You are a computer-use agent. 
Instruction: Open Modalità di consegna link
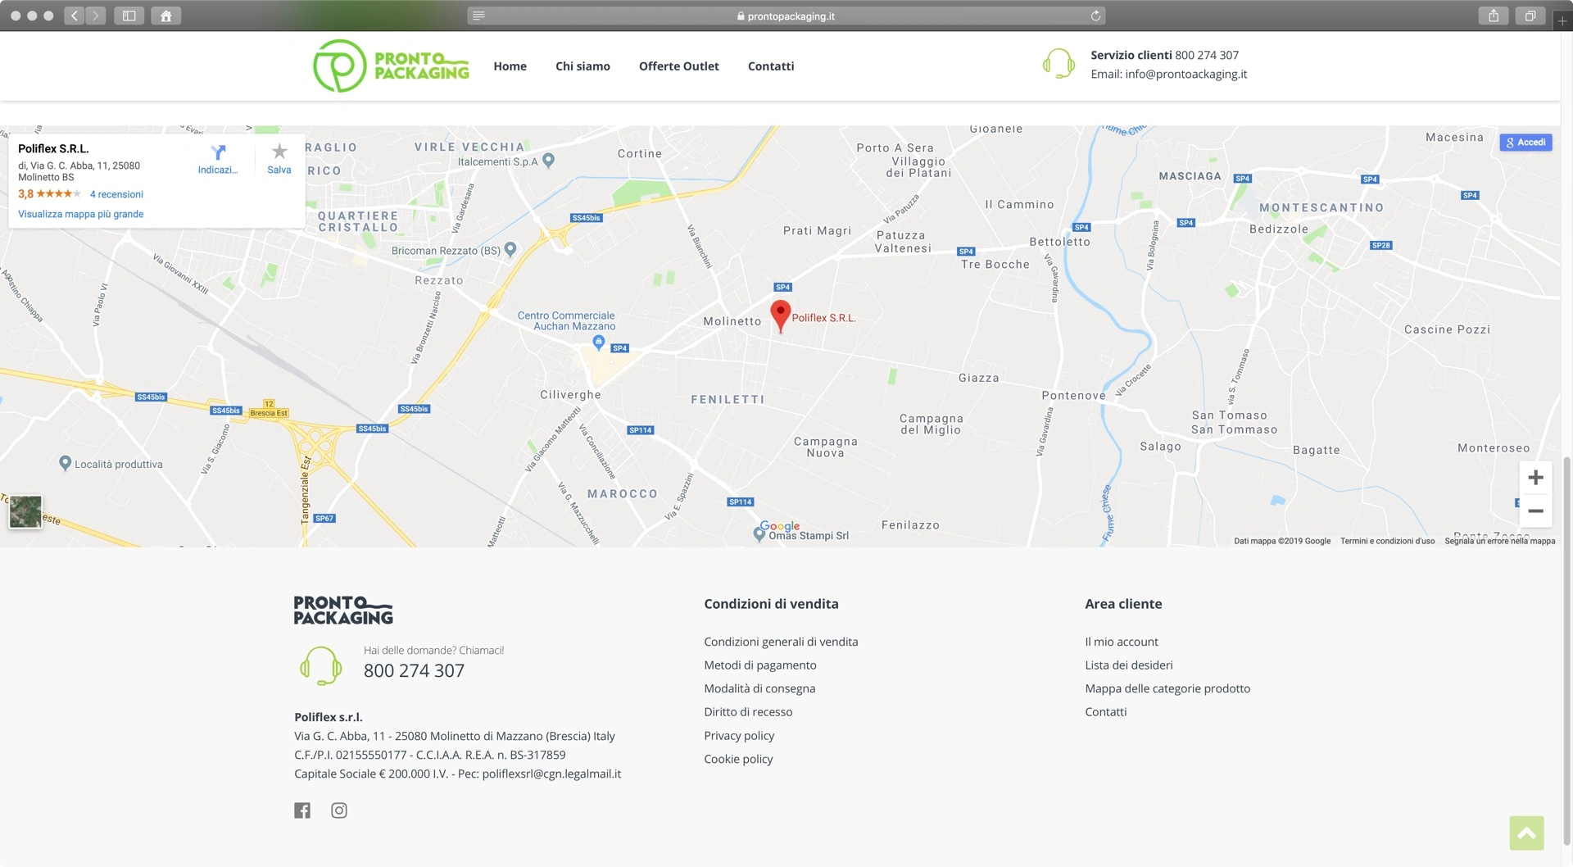coord(759,688)
